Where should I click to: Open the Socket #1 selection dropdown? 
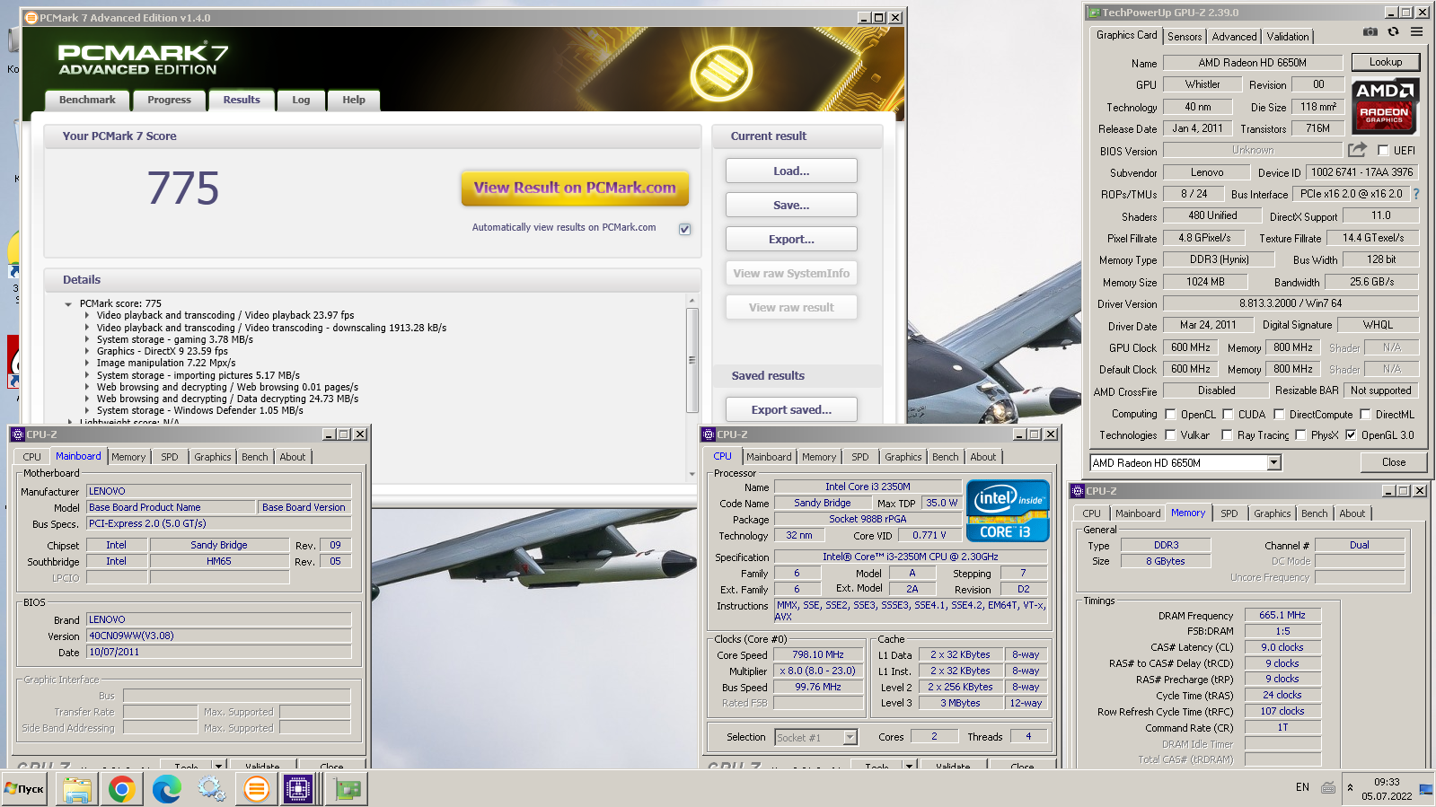click(x=850, y=737)
